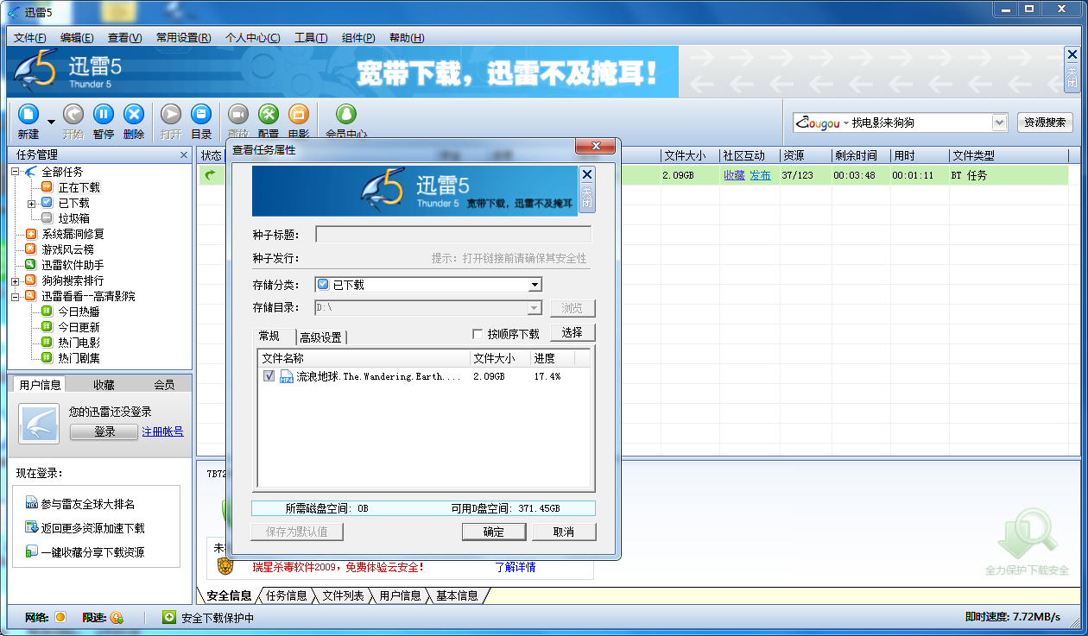Screen dimensions: 1088x636
Task: Click the 网络 network status indicator
Action: [x=60, y=617]
